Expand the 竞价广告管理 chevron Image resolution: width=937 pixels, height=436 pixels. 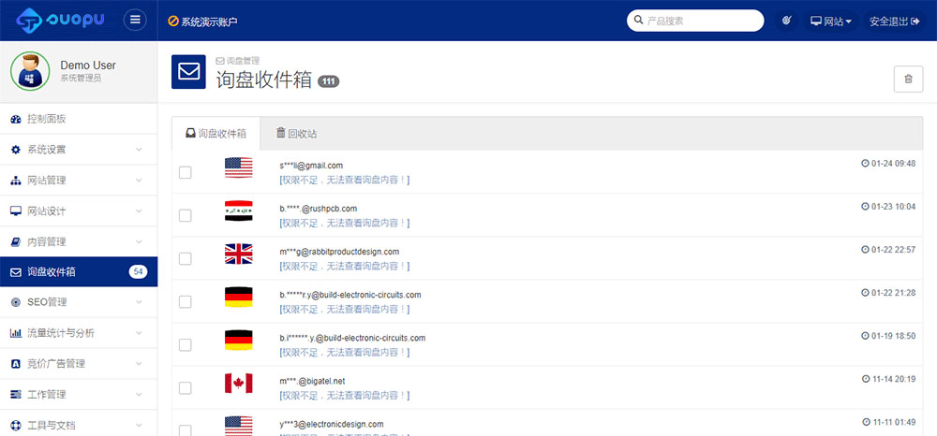point(139,364)
